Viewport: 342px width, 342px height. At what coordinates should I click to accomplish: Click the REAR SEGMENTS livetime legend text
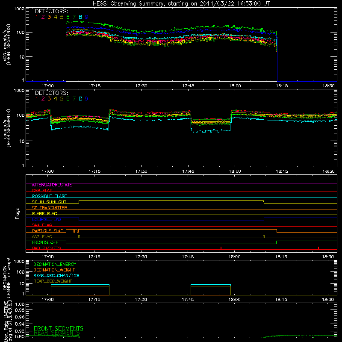(x=57, y=333)
